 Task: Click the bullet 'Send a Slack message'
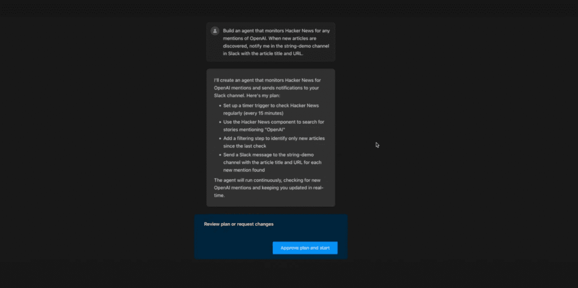pyautogui.click(x=272, y=162)
